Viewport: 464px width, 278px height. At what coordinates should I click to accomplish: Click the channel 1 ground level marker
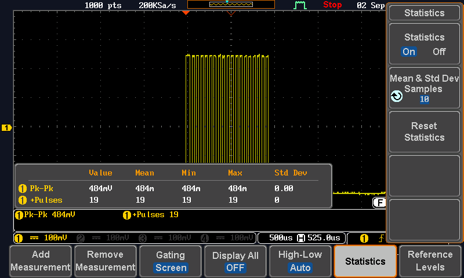point(6,127)
